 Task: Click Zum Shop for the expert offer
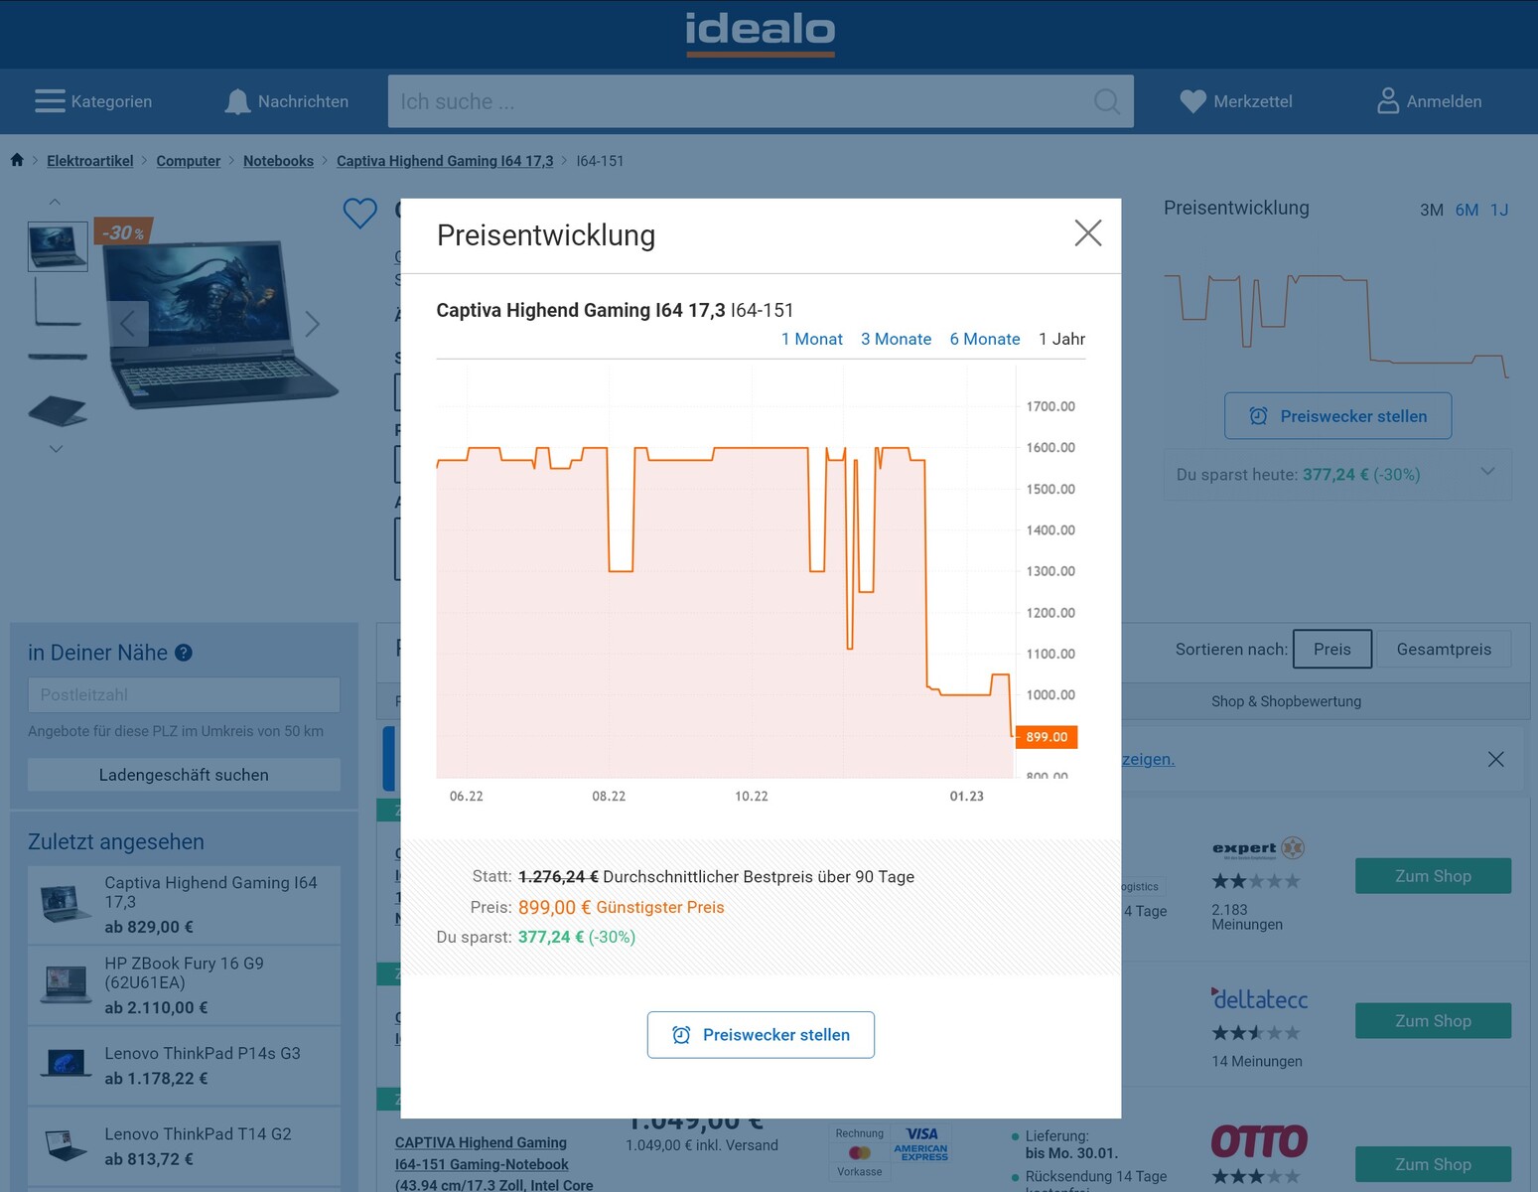1433,876
